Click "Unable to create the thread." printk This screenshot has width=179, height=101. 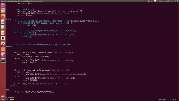pyautogui.click(x=48, y=60)
